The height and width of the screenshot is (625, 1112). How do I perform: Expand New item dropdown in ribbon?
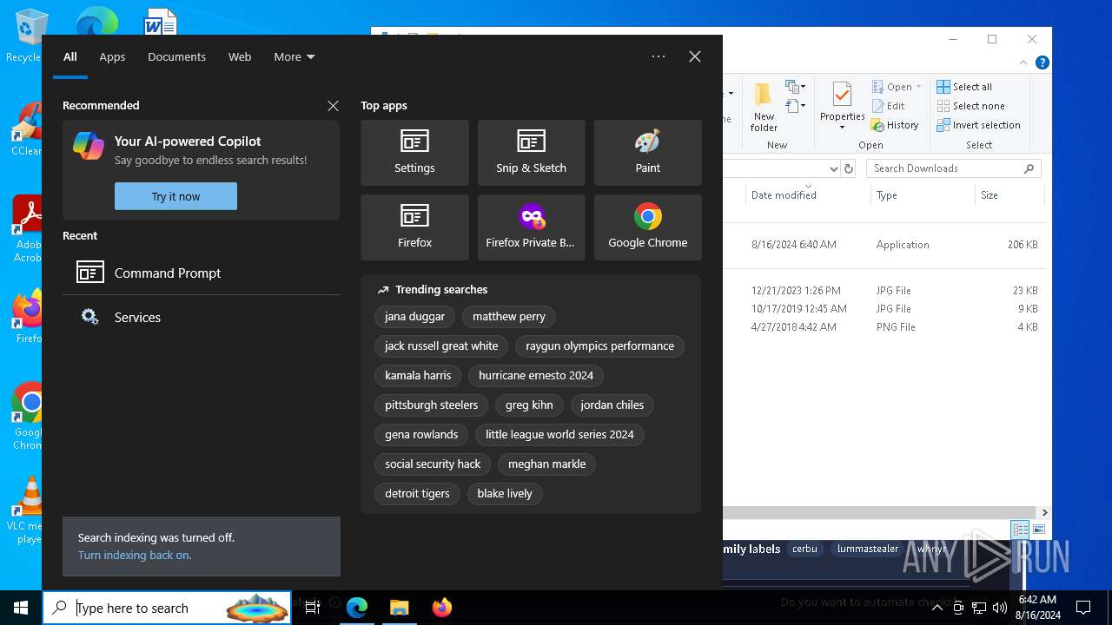point(796,87)
